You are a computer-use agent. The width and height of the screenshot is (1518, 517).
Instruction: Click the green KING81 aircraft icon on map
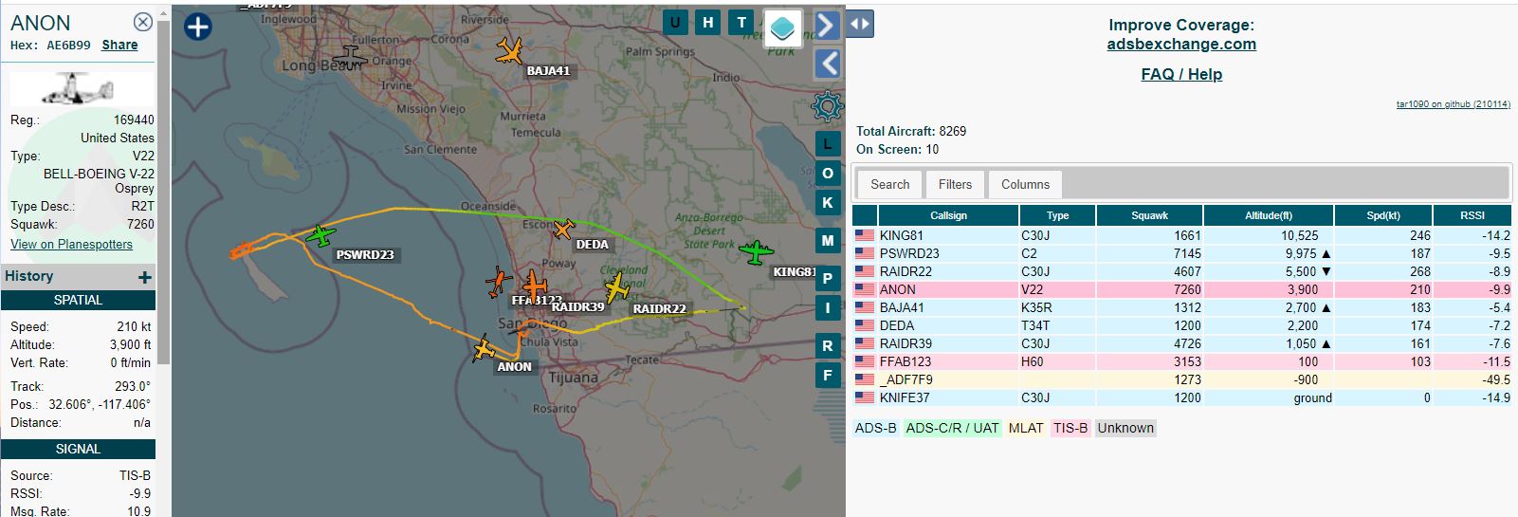click(756, 252)
